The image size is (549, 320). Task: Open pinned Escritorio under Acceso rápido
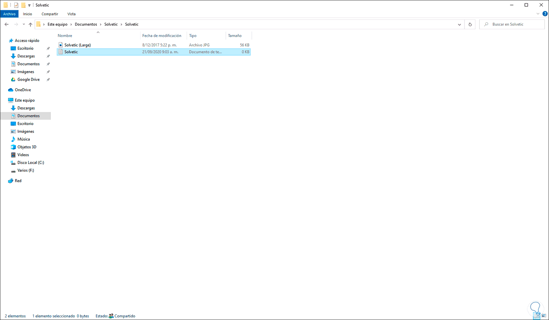pyautogui.click(x=25, y=48)
